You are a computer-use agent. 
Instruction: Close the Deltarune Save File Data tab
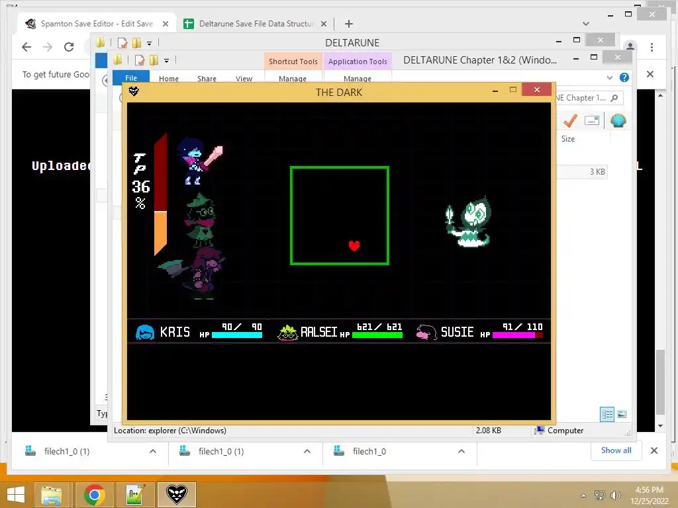[323, 24]
